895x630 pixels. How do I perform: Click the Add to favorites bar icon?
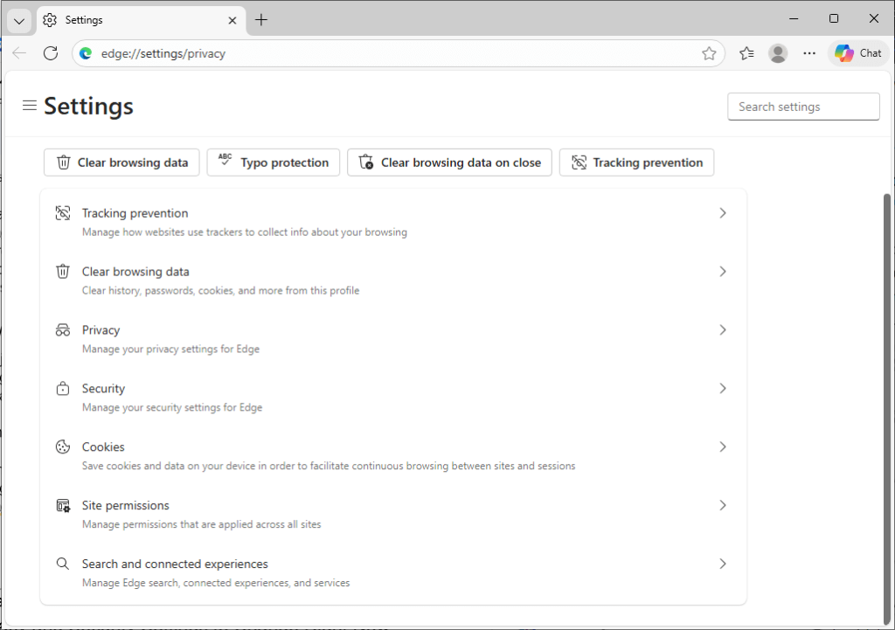[746, 52]
